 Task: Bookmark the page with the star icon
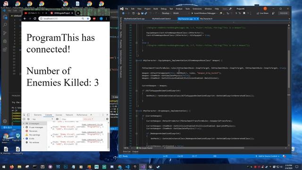[x=88, y=19]
